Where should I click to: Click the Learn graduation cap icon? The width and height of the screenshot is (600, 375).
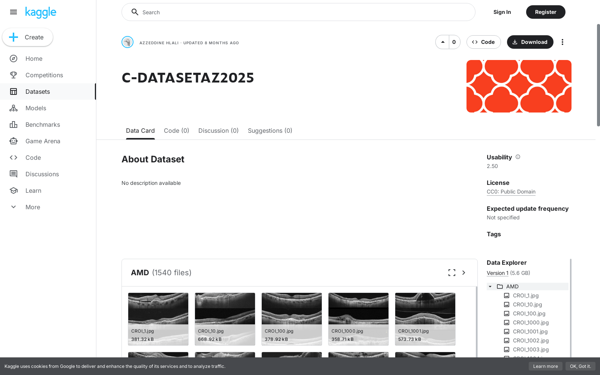(x=13, y=190)
